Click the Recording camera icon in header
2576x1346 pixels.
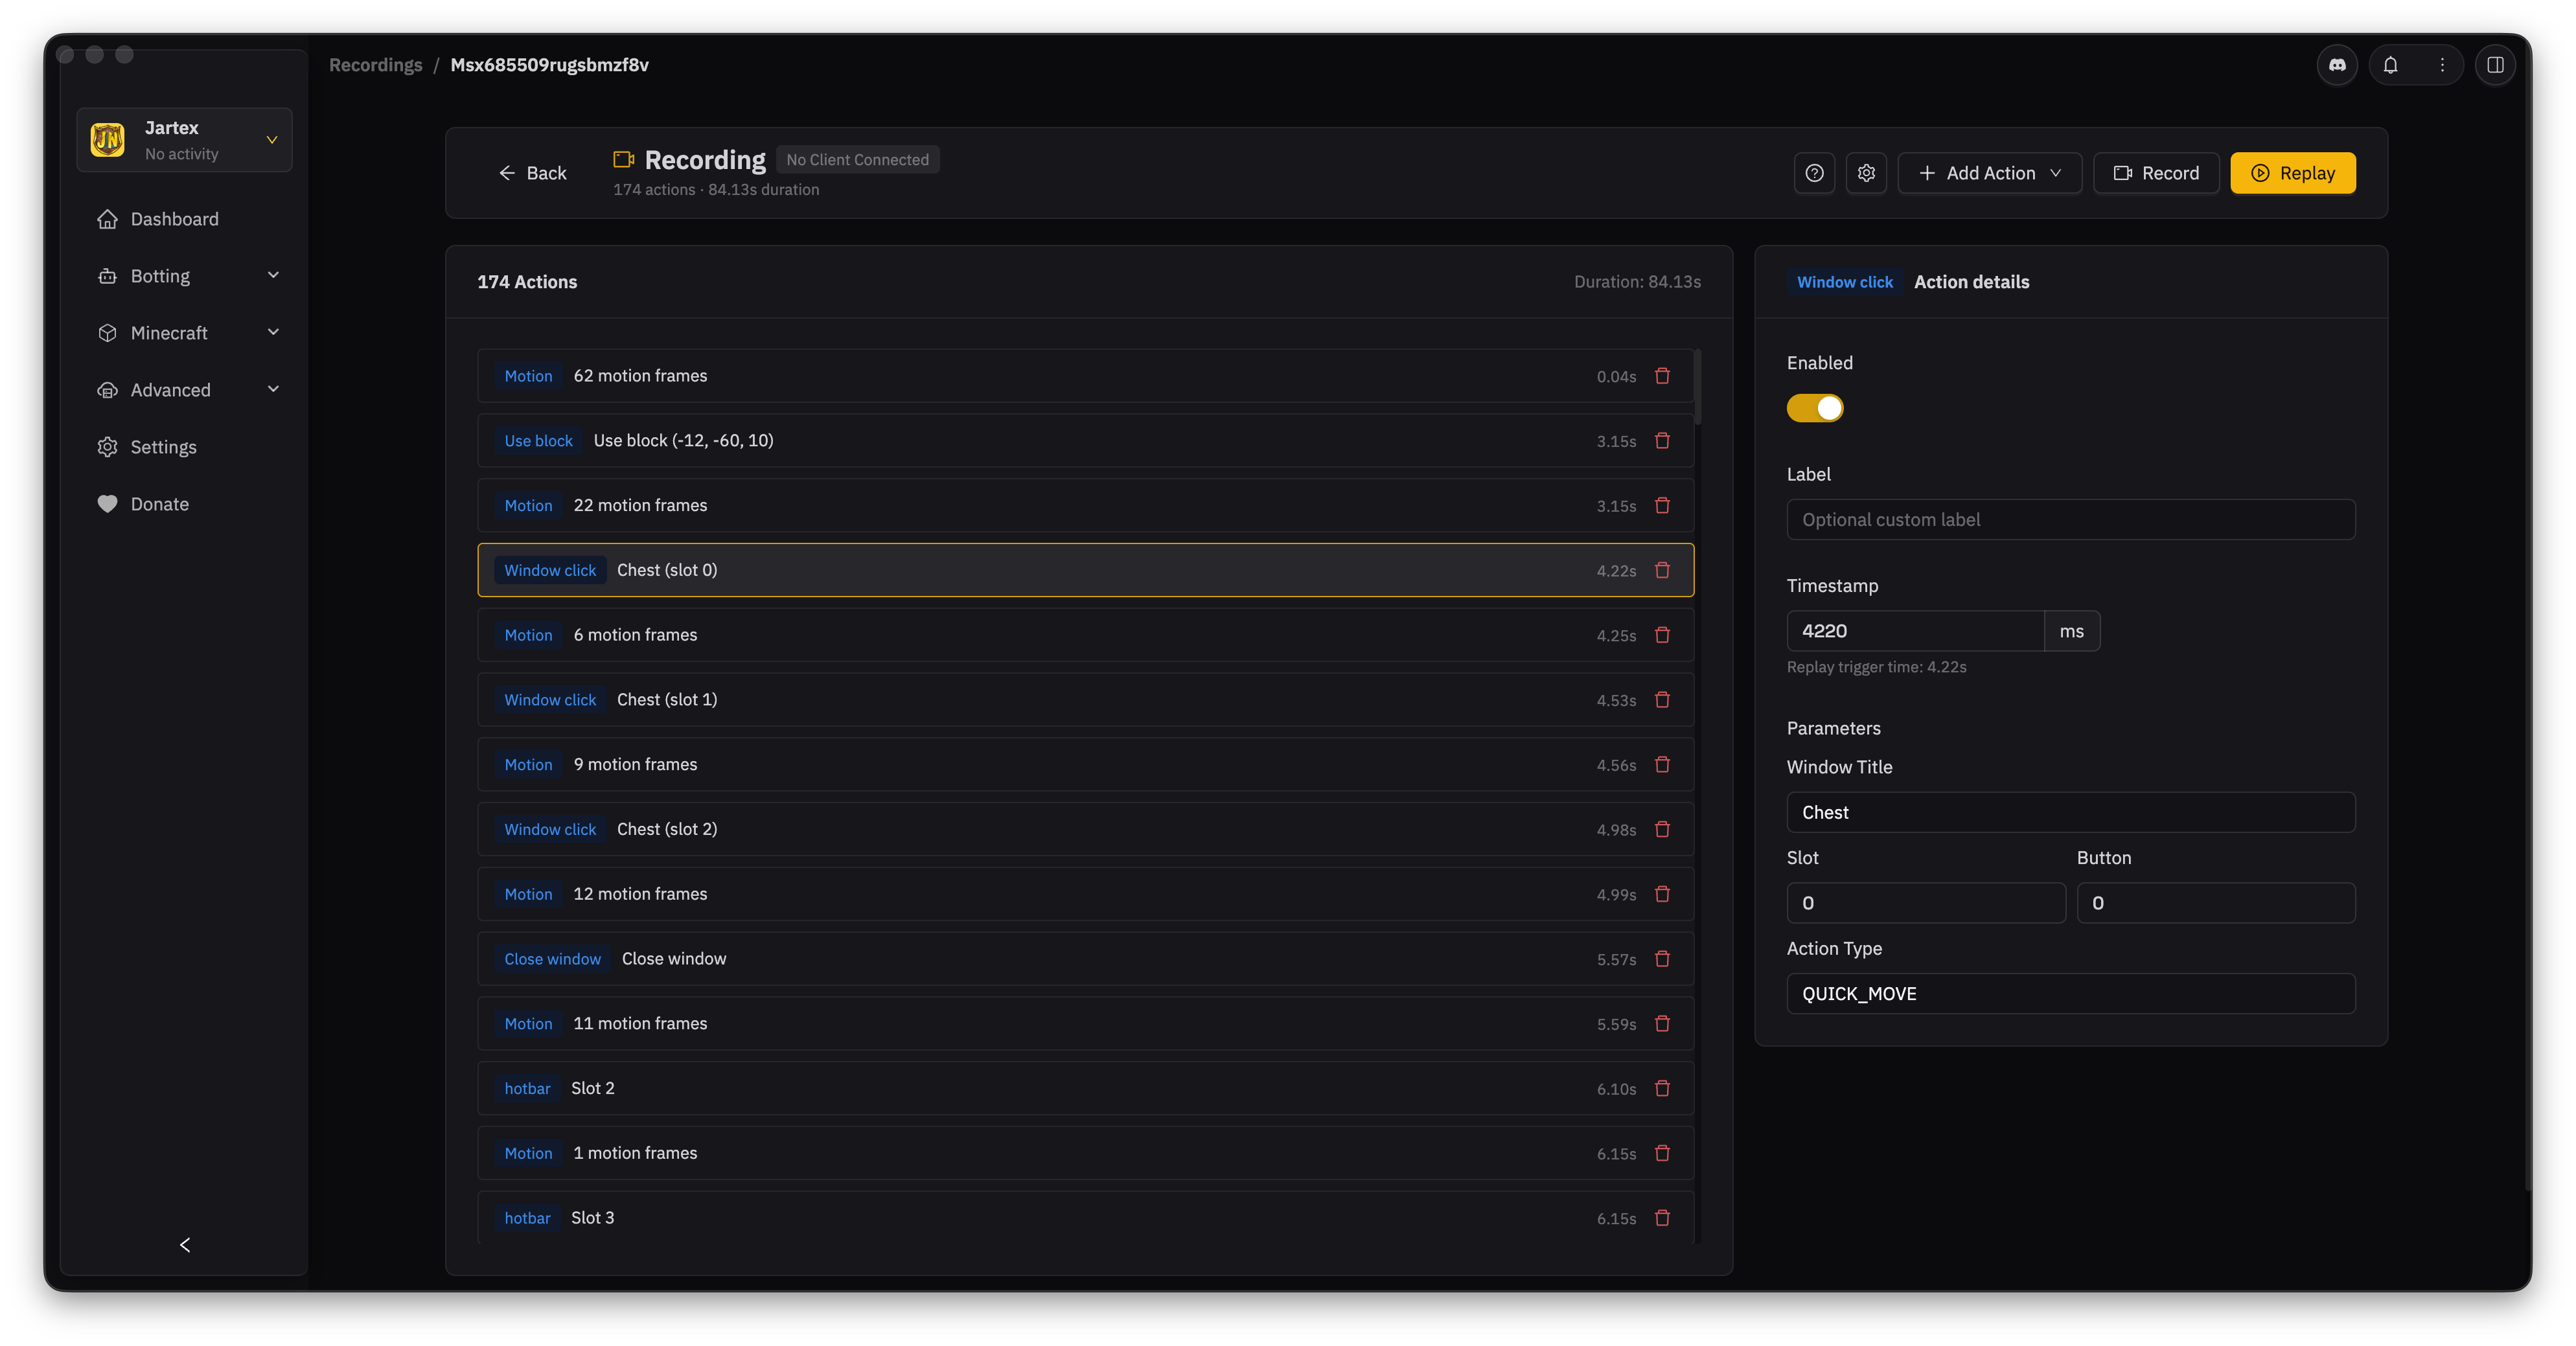tap(624, 159)
